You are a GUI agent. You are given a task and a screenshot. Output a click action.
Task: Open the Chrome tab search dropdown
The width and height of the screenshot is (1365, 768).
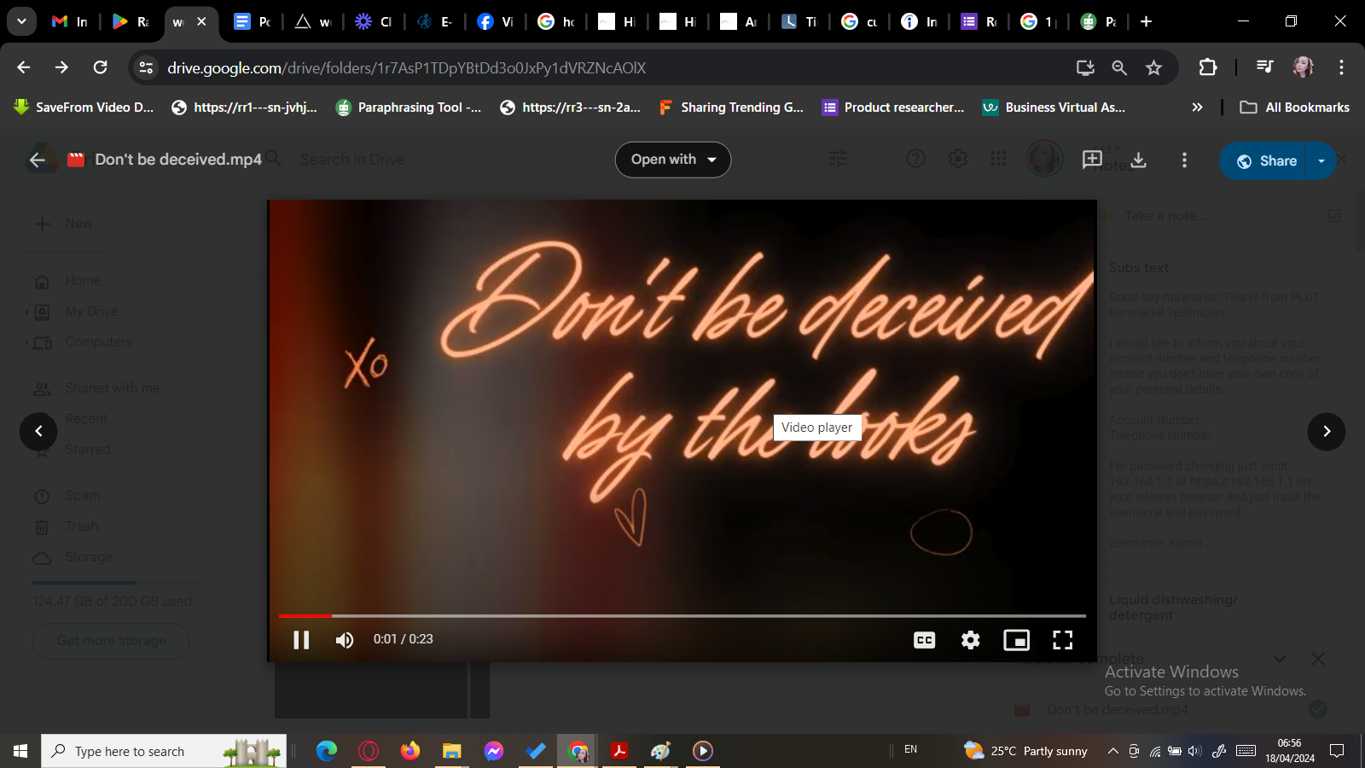(x=21, y=21)
